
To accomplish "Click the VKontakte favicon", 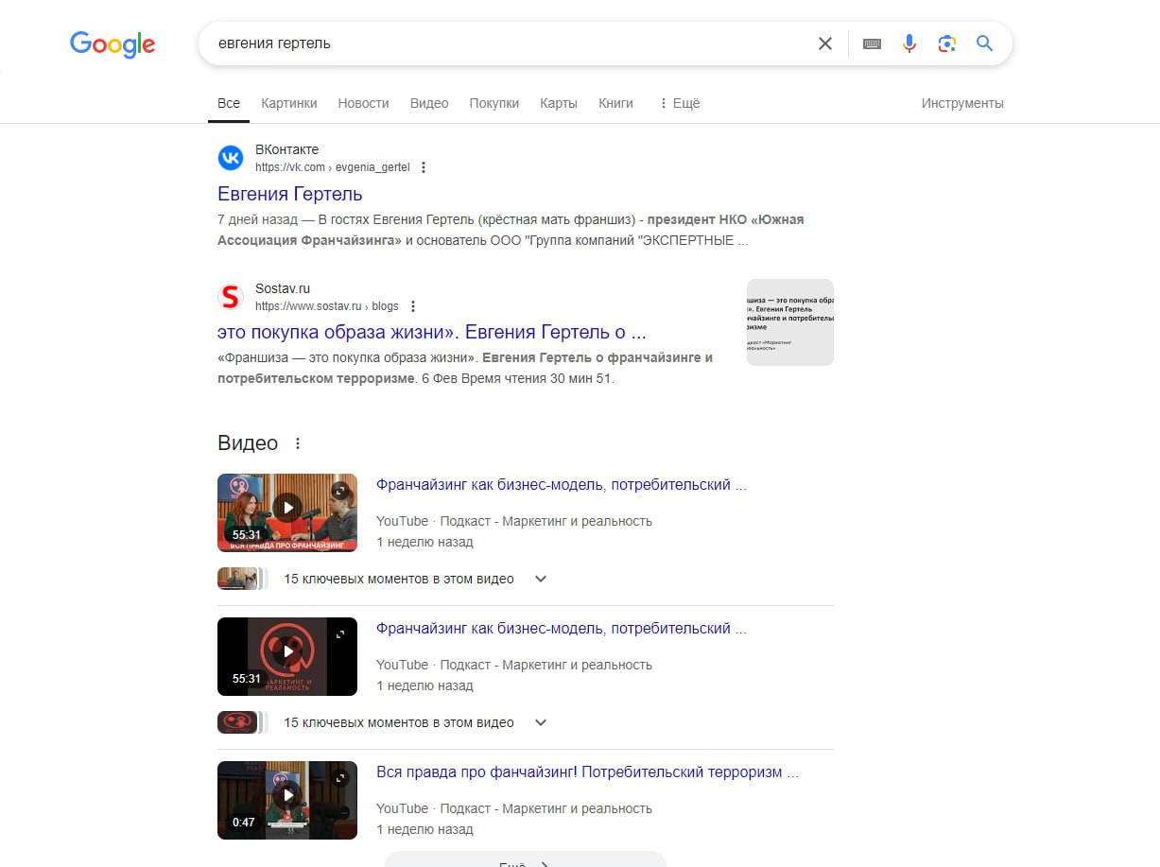I will [231, 158].
